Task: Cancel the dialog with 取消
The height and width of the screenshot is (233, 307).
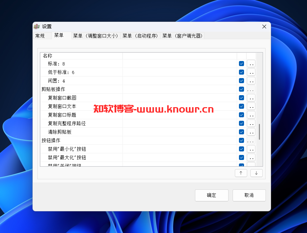Action: click(249, 195)
